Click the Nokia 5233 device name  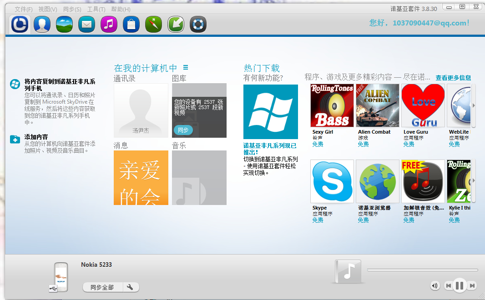coord(96,265)
